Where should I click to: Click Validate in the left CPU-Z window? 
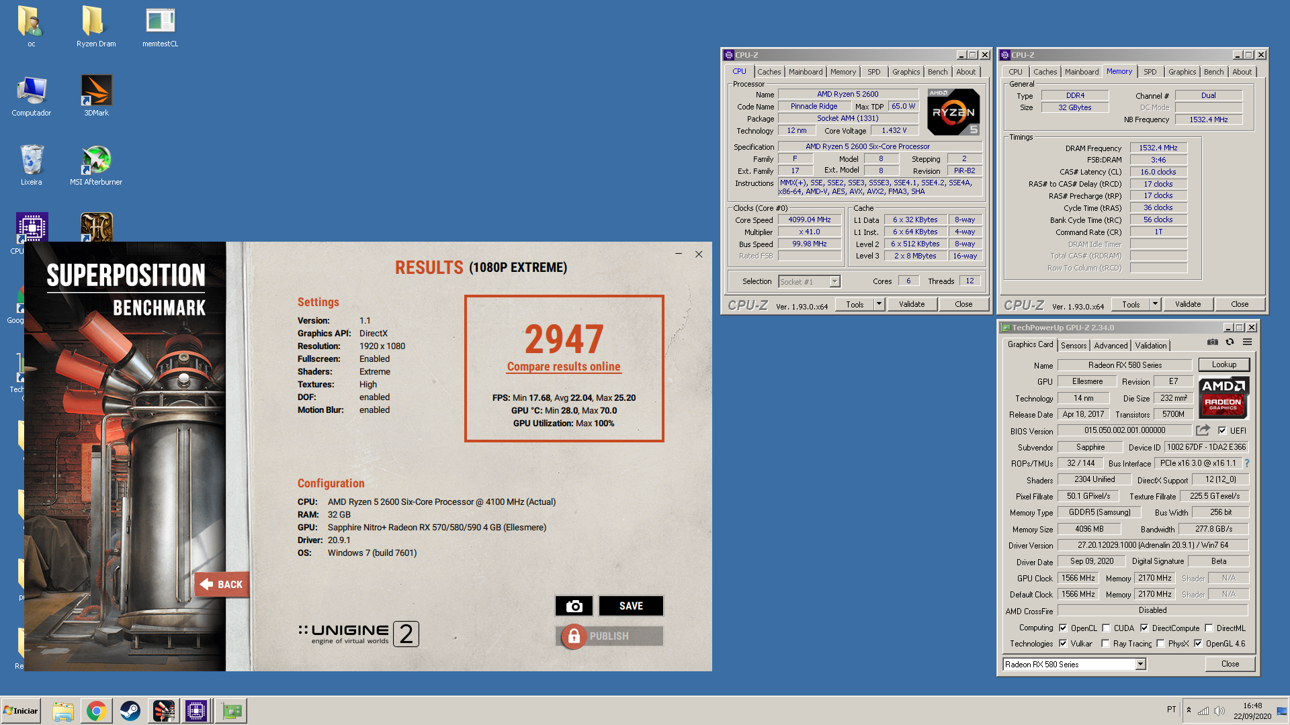click(x=912, y=304)
